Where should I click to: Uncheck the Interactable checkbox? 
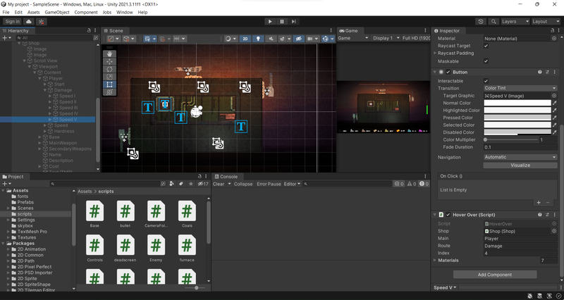tap(486, 81)
